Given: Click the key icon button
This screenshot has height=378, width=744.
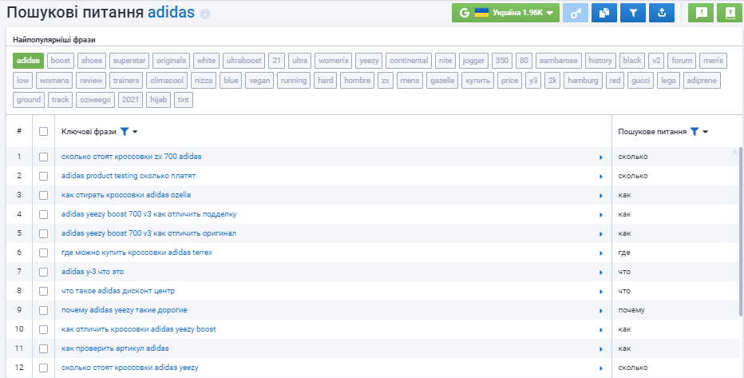Looking at the screenshot, I should [x=574, y=13].
